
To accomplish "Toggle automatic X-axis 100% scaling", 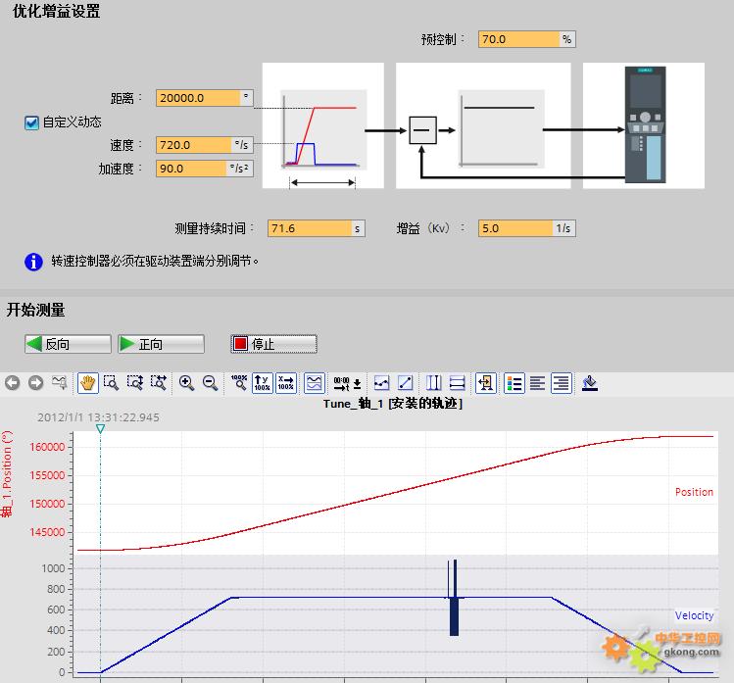I will click(286, 383).
